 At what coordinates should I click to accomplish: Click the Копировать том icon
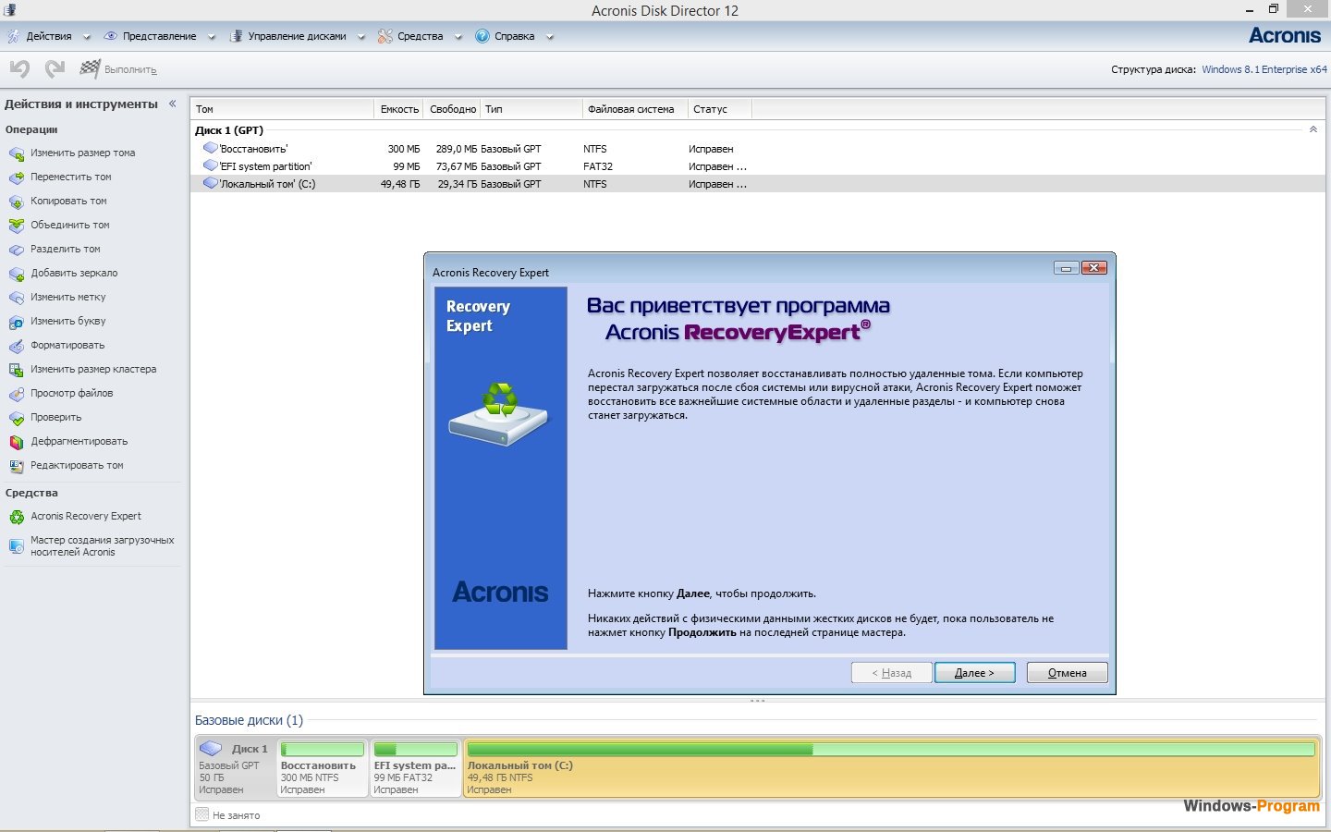17,202
